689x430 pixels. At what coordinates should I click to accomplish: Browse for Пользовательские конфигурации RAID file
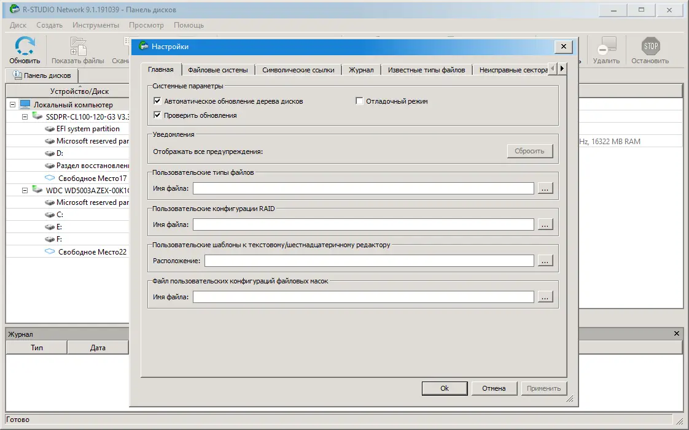[x=545, y=225]
